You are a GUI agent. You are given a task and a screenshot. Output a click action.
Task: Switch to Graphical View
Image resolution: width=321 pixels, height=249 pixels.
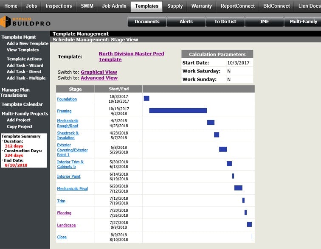99,72
